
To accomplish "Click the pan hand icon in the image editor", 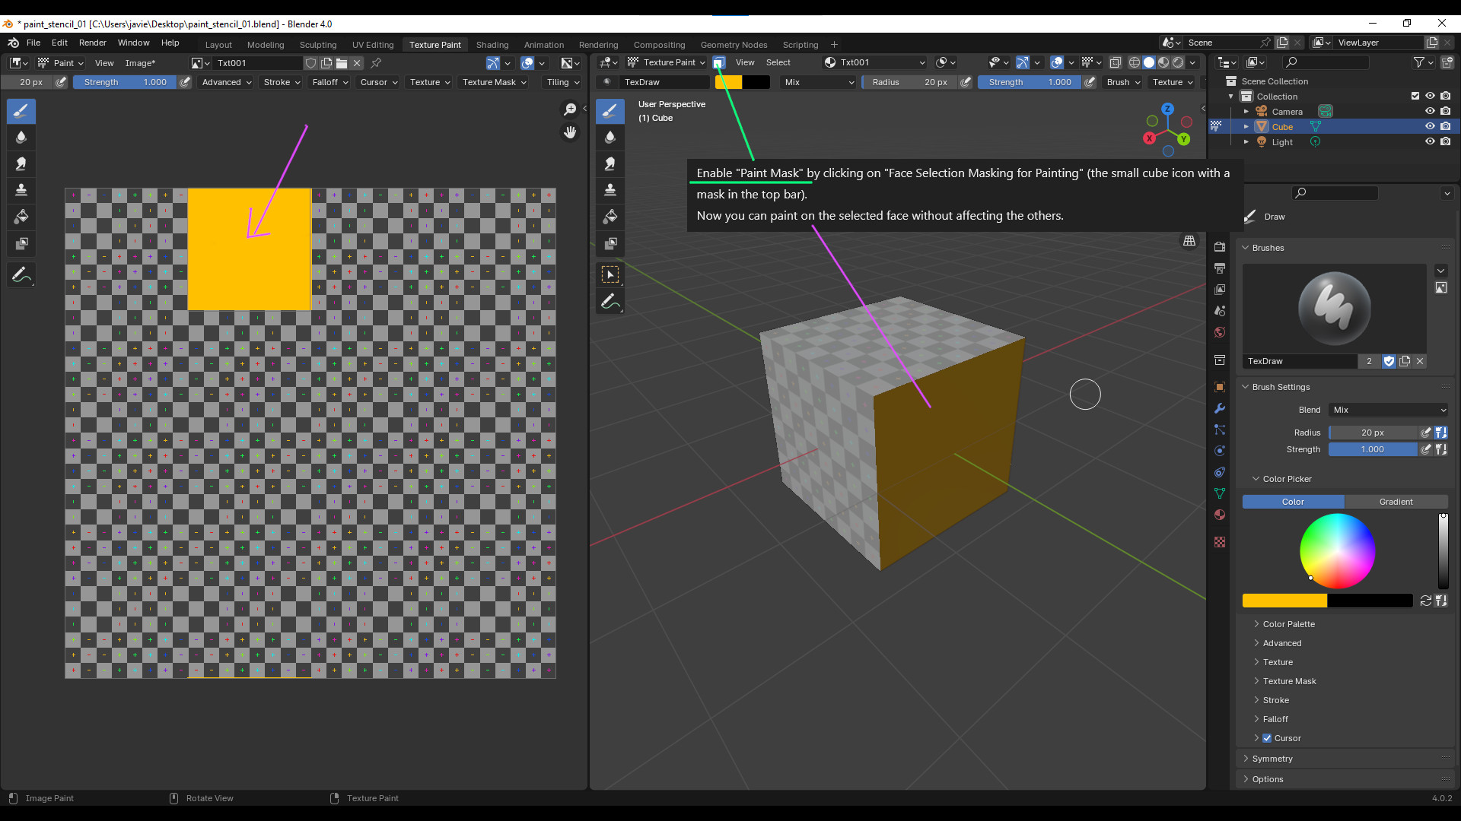I will (570, 133).
